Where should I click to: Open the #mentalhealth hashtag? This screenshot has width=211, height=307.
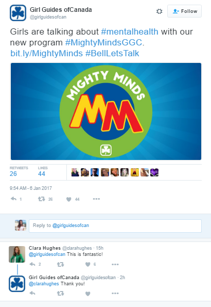[x=130, y=31]
